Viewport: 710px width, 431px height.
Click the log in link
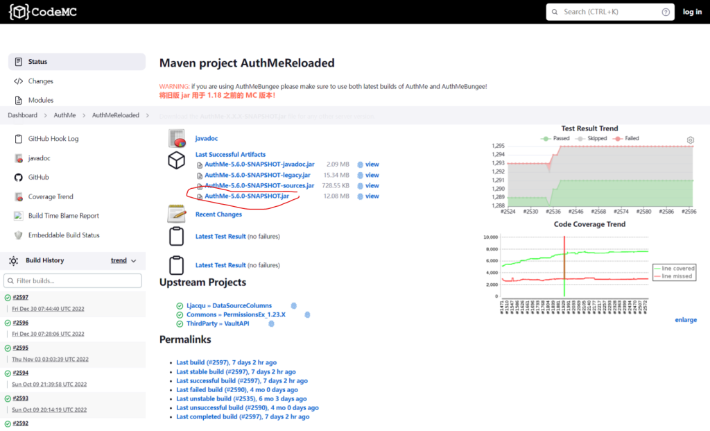pyautogui.click(x=691, y=12)
